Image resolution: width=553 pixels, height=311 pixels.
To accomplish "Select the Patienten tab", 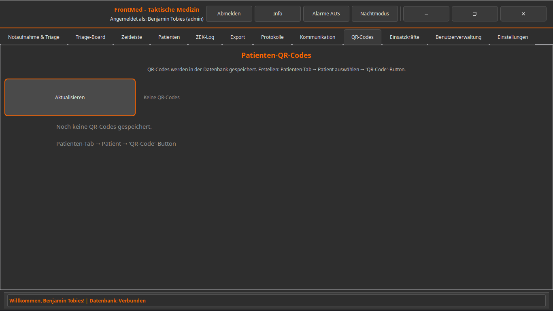I will [x=169, y=37].
